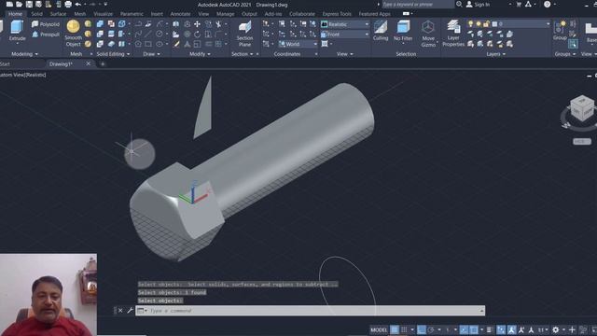Click the Open file icon in quick access toolbar
Screen dimensions: 597x336
[19, 5]
